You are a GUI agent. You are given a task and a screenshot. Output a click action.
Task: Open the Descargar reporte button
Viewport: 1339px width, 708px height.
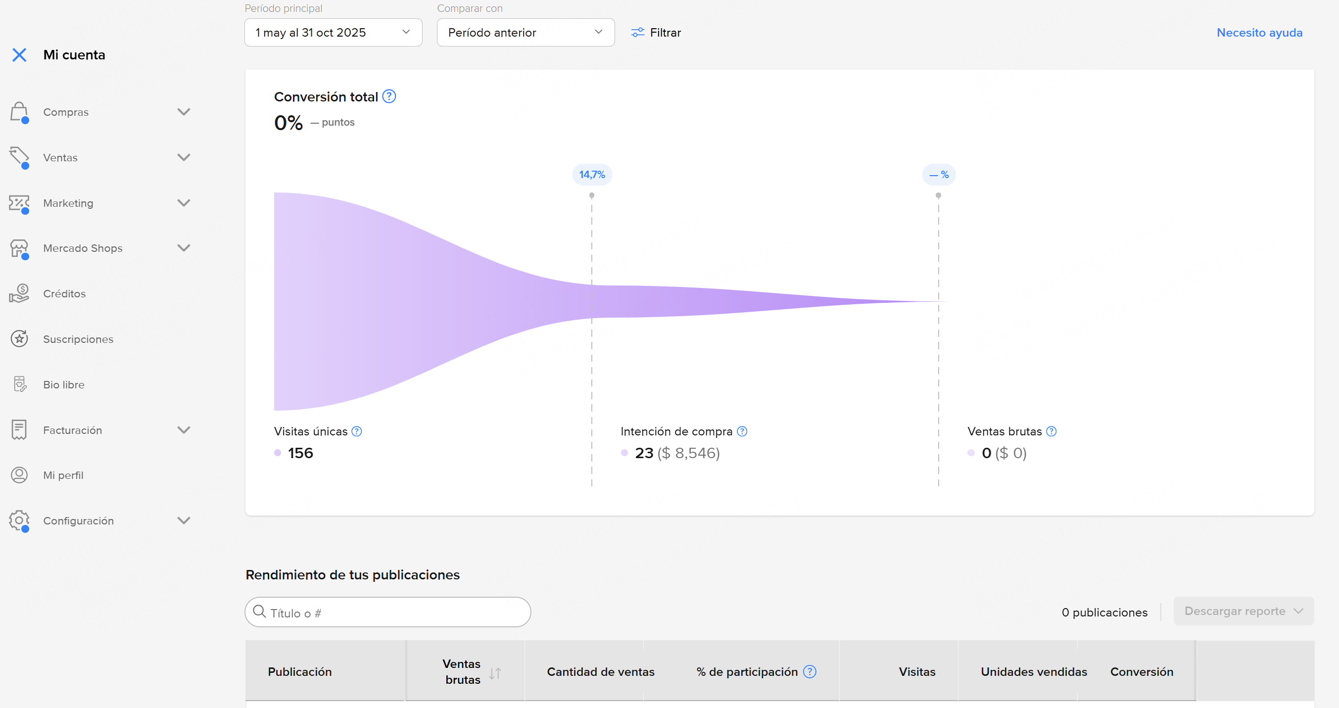pyautogui.click(x=1243, y=612)
